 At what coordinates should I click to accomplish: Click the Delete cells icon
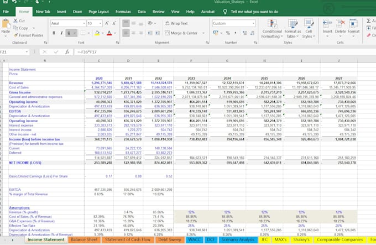point(340,24)
